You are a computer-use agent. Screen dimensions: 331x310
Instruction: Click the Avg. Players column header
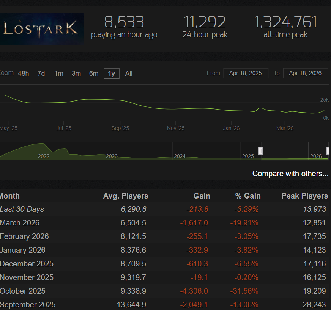[x=126, y=196]
